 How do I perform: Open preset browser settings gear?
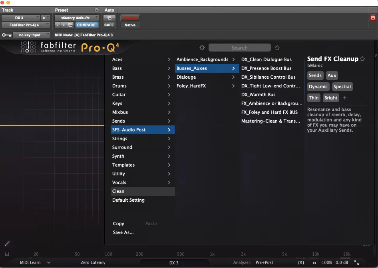click(202, 48)
